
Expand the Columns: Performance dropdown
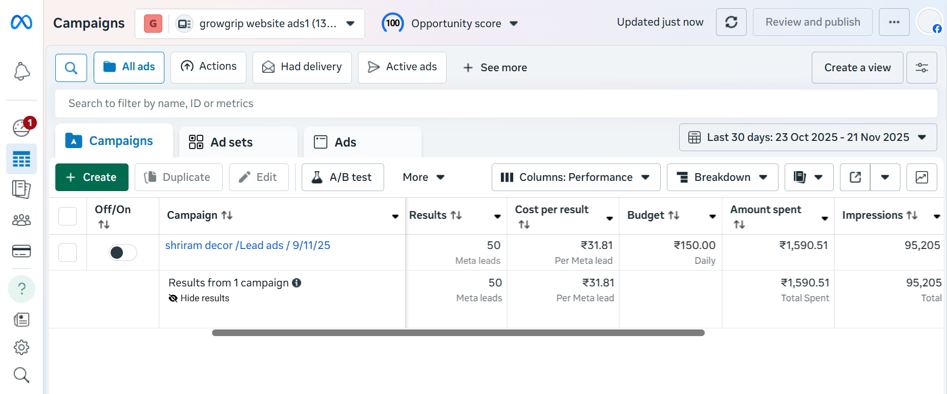576,177
